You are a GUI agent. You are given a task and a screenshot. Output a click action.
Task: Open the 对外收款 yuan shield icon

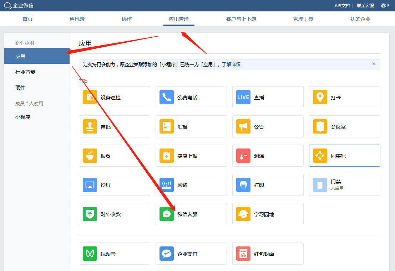[90, 214]
